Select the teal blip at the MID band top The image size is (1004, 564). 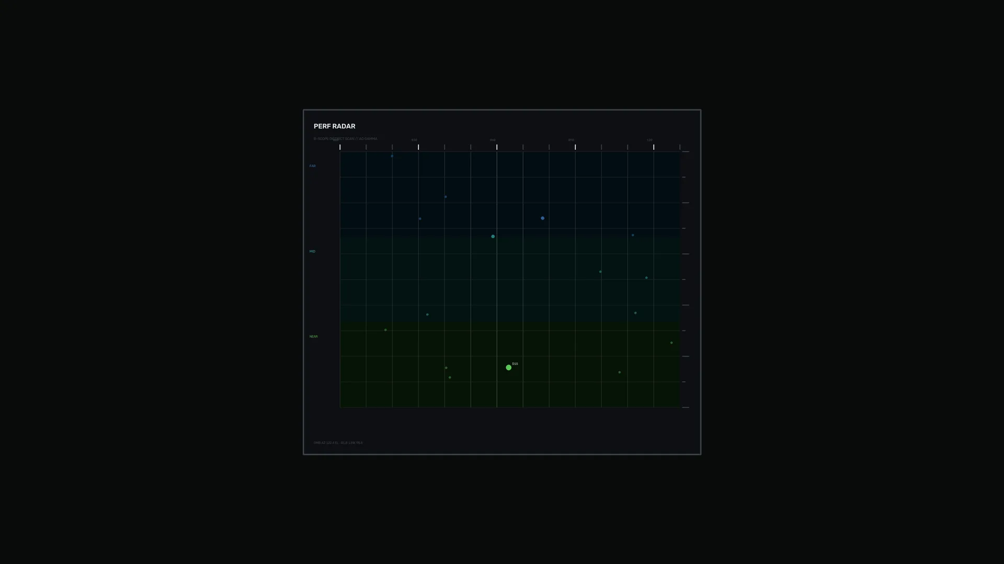(493, 237)
